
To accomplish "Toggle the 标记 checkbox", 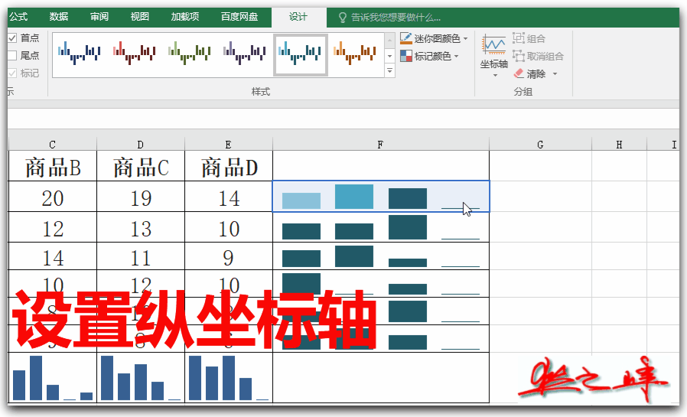I will tap(12, 73).
